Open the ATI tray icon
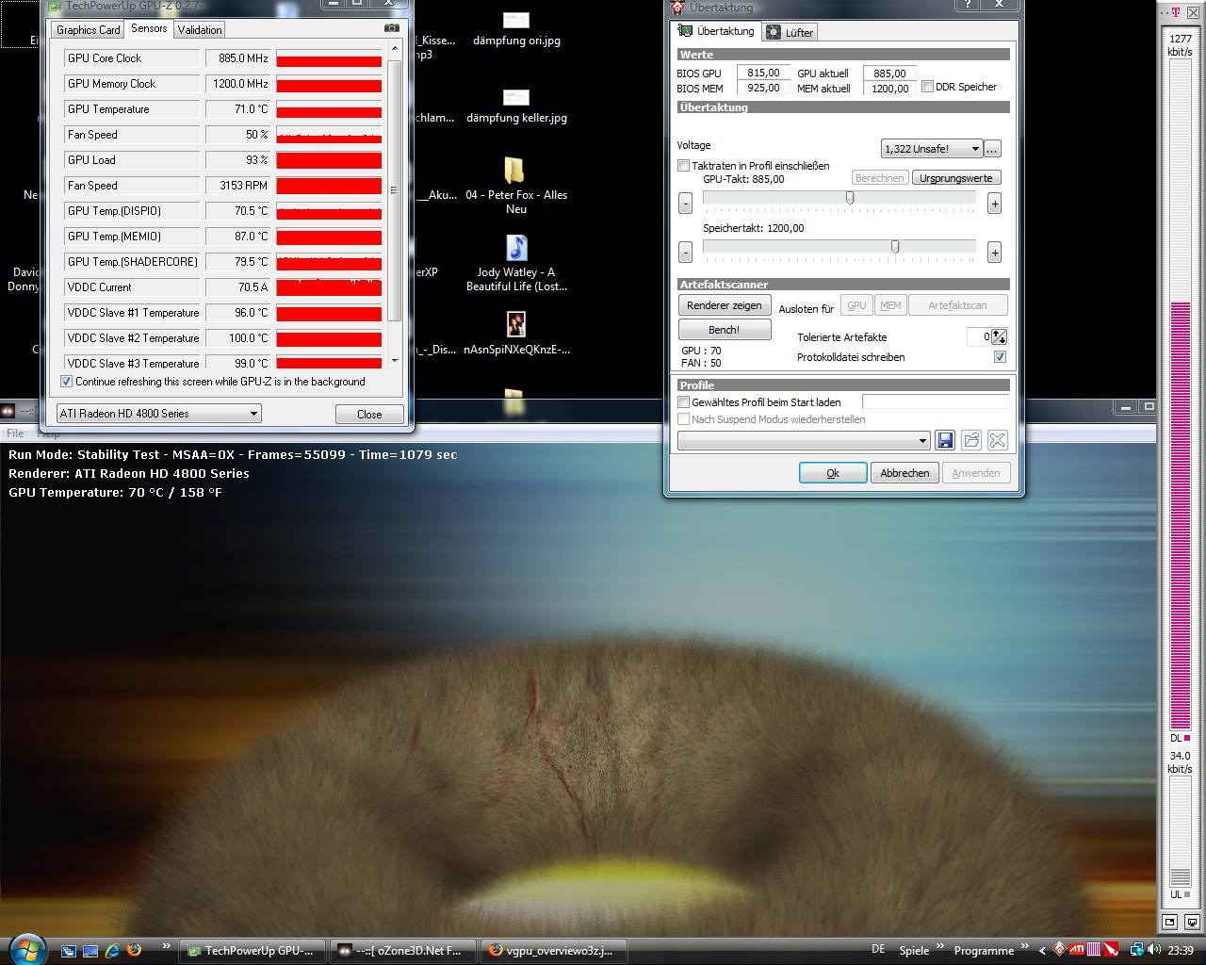Viewport: 1206px width, 965px height. [x=1077, y=950]
